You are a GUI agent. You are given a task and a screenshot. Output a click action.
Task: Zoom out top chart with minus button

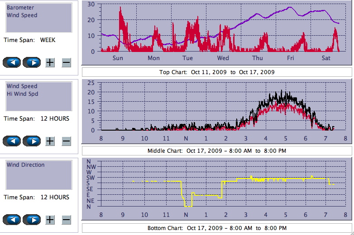pyautogui.click(x=66, y=62)
